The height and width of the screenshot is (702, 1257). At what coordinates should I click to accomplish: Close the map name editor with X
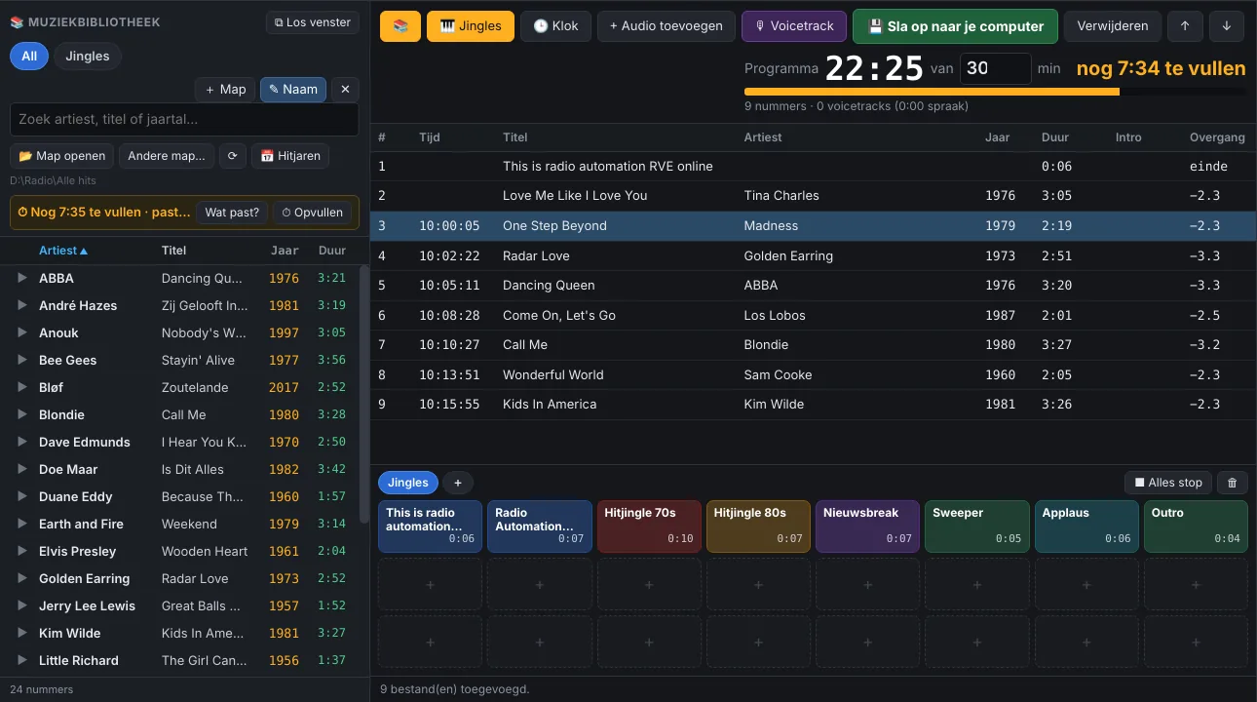click(x=345, y=90)
